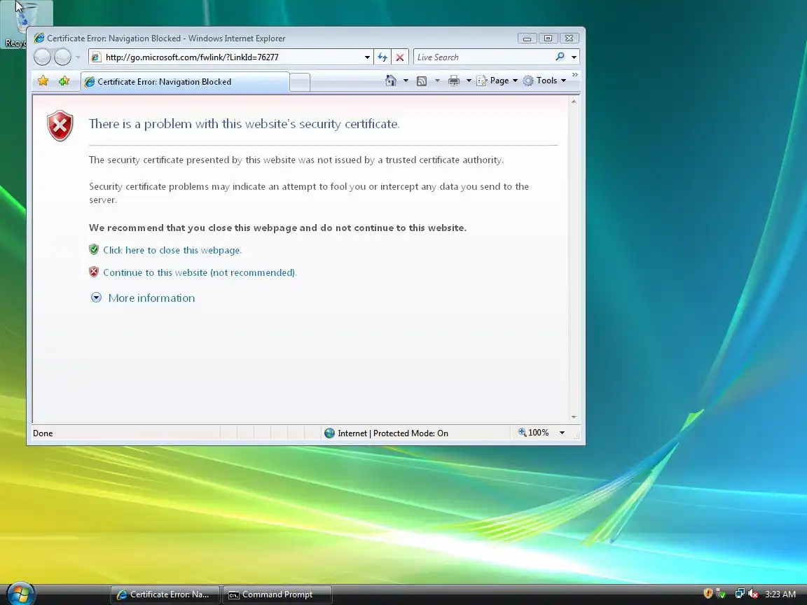This screenshot has height=605, width=807.
Task: Click here to close this webpage link
Action: click(x=172, y=250)
